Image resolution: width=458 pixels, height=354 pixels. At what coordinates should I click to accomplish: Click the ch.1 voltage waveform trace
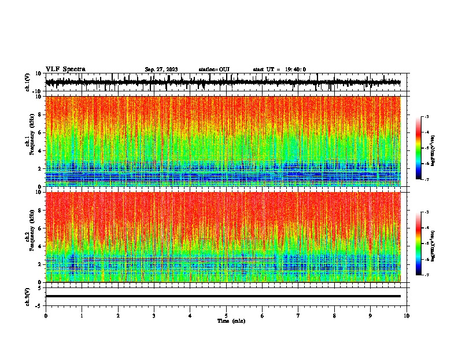pyautogui.click(x=223, y=82)
